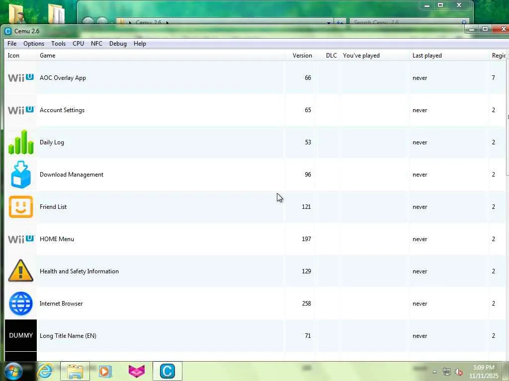This screenshot has height=381, width=509.
Task: Click the Icon column header
Action: 21,56
